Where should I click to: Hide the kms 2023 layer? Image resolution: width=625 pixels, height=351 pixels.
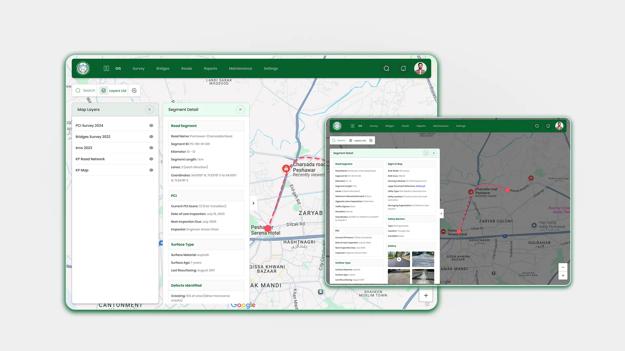(x=151, y=148)
